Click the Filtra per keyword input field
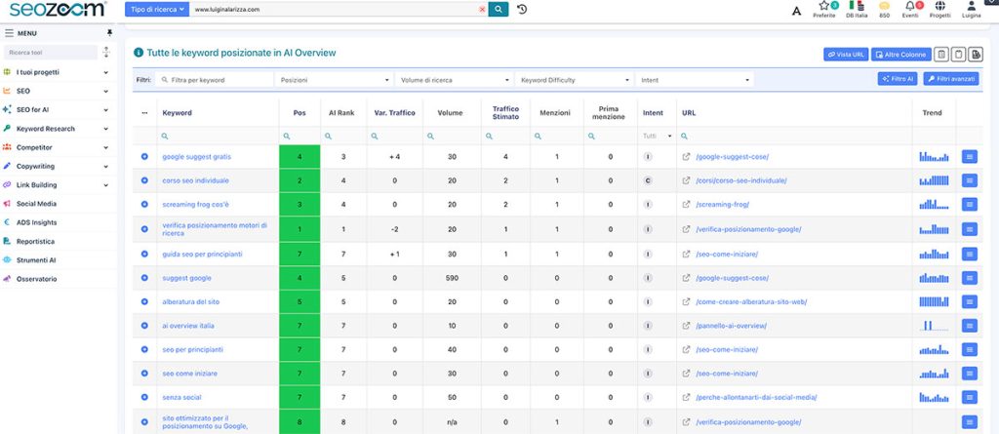This screenshot has height=434, width=999. tap(214, 80)
